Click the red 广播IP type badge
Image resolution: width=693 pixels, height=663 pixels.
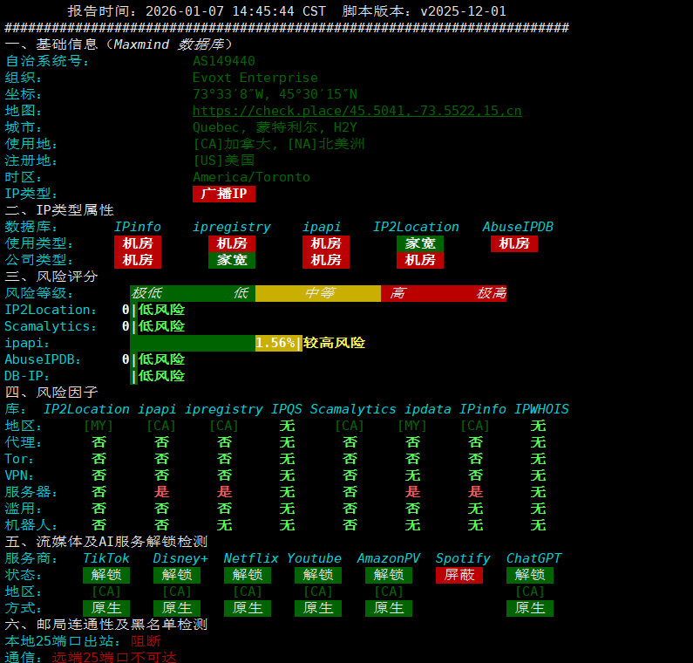tap(224, 194)
